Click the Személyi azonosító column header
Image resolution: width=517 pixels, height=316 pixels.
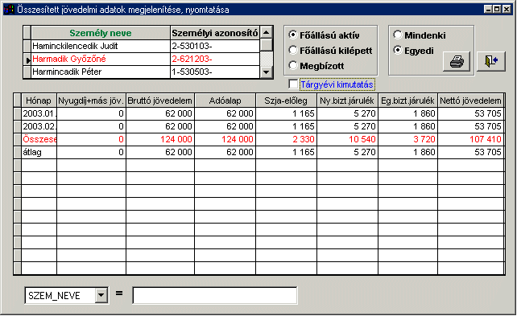click(x=215, y=33)
